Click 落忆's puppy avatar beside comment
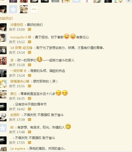The image size is (132, 152). (x=3, y=94)
